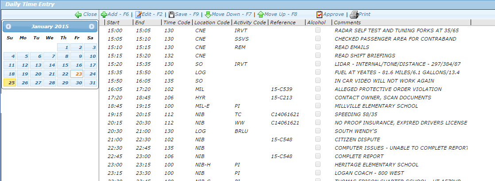Toggle Alcohol checkbox for SPEEDING 58/35 row
The width and height of the screenshot is (495, 181).
[317, 114]
